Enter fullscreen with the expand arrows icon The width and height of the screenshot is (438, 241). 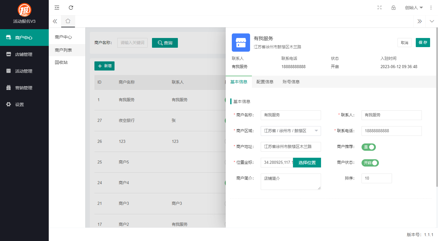[x=379, y=8]
